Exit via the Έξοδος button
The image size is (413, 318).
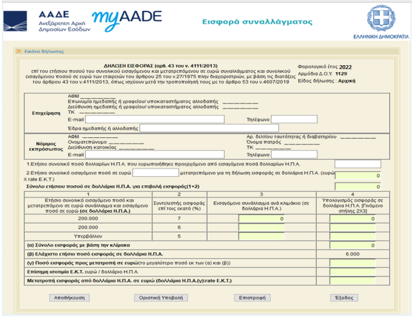click(x=343, y=297)
